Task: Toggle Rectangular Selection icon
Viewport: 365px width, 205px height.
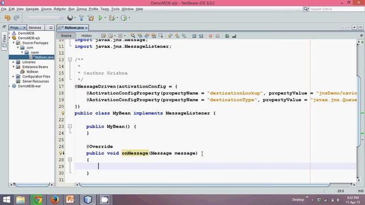Action: coord(161,35)
